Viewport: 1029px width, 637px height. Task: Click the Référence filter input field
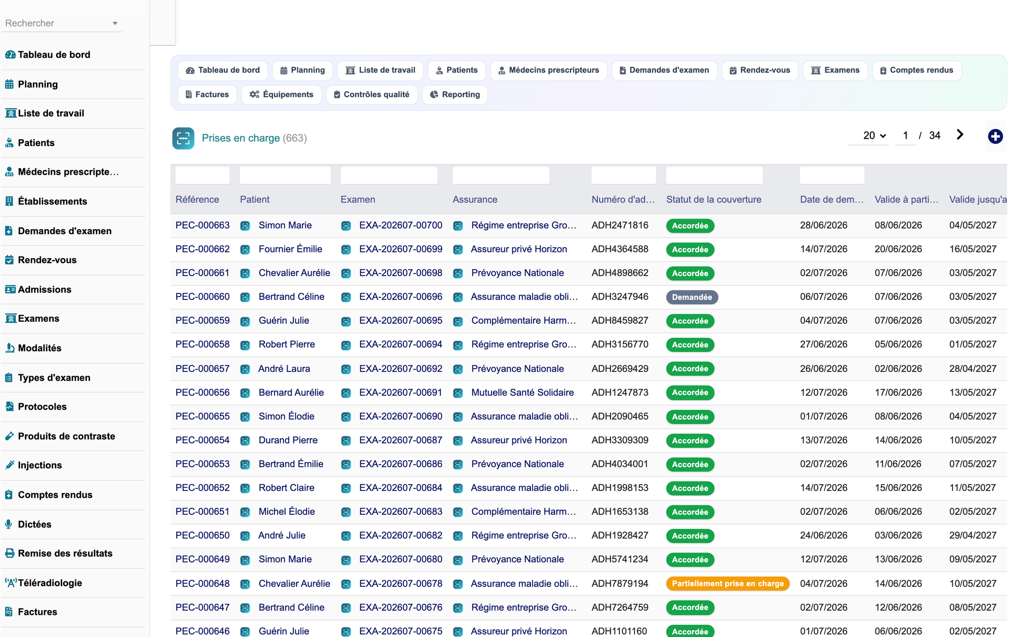click(203, 175)
